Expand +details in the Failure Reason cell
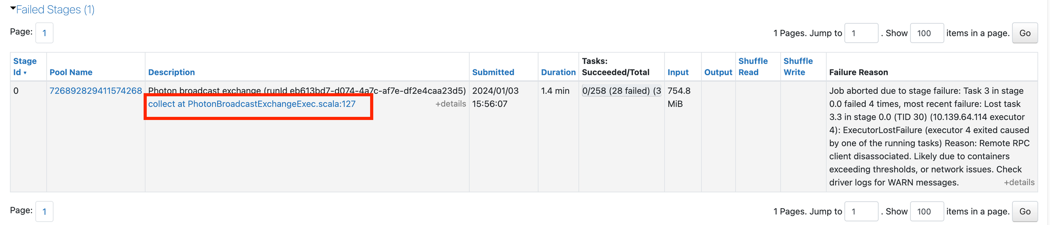The height and width of the screenshot is (225, 1050). coord(1019,183)
